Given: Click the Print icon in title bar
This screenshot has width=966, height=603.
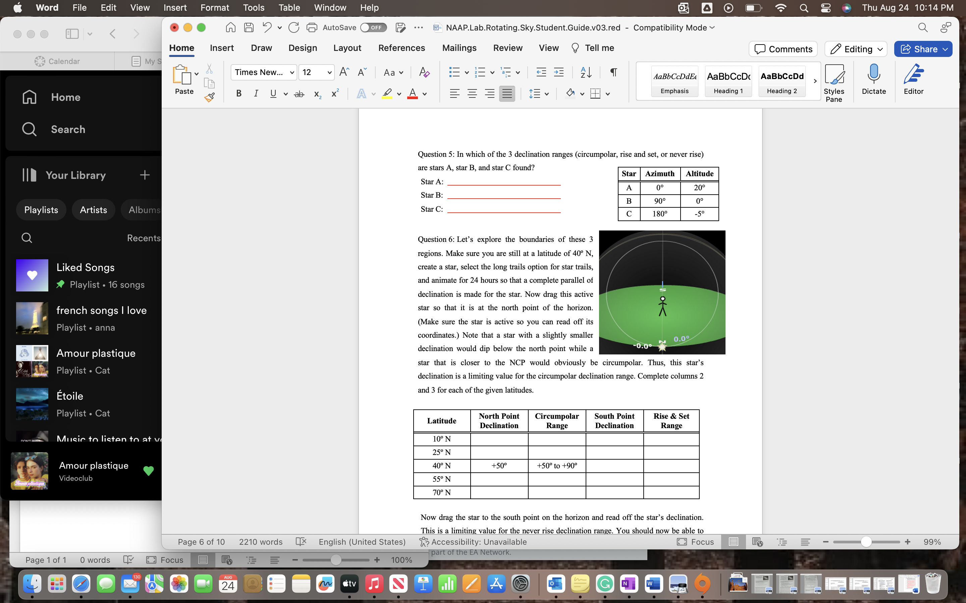Looking at the screenshot, I should (x=311, y=27).
